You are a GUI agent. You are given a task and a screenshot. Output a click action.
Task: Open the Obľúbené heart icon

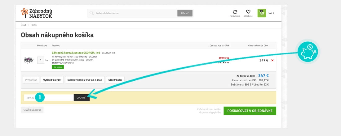pyautogui.click(x=248, y=12)
